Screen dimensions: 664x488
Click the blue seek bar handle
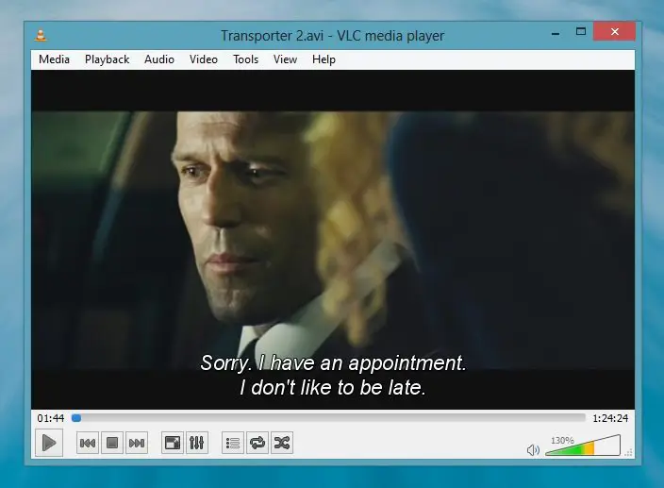click(x=76, y=418)
